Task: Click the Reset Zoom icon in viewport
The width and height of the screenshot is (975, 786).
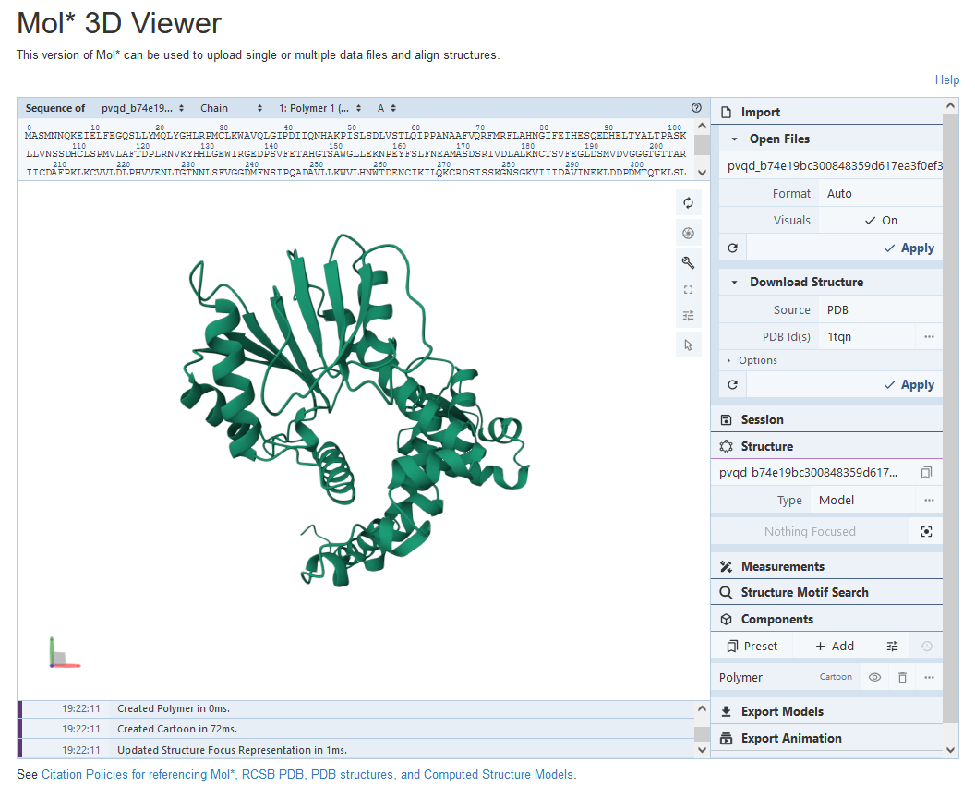Action: [688, 203]
